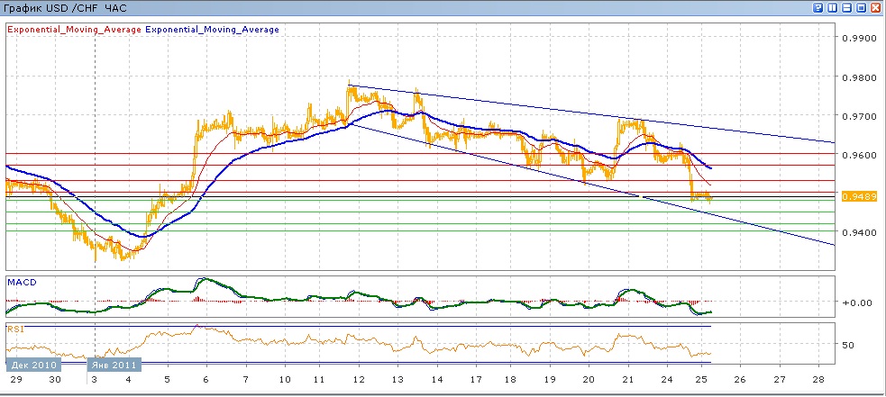The width and height of the screenshot is (886, 397).
Task: Click the red Exponential_Moving_Average legend label
Action: [x=74, y=30]
